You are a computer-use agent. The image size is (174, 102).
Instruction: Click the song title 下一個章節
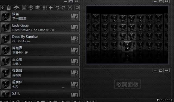19,18
